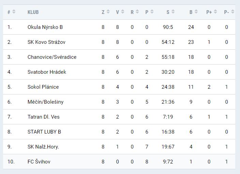This screenshot has width=240, height=174.
Task: Open the Svatobor Hrádek club entry
Action: tap(47, 72)
